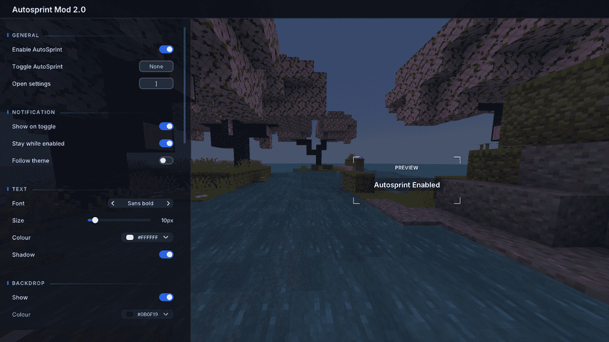Turn off the Backdrop Show toggle
This screenshot has height=342, width=609.
166,297
